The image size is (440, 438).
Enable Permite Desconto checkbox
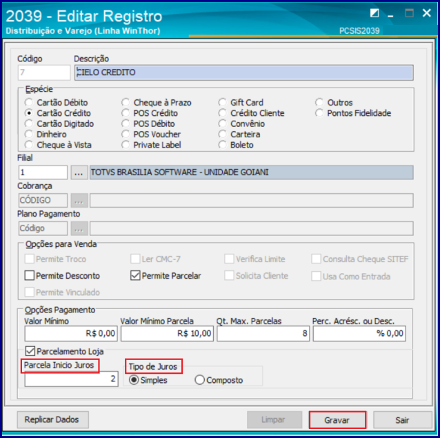(30, 275)
